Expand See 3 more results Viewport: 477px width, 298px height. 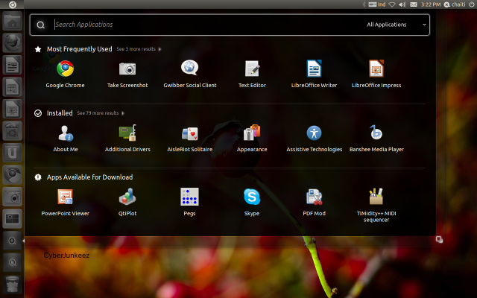click(139, 49)
